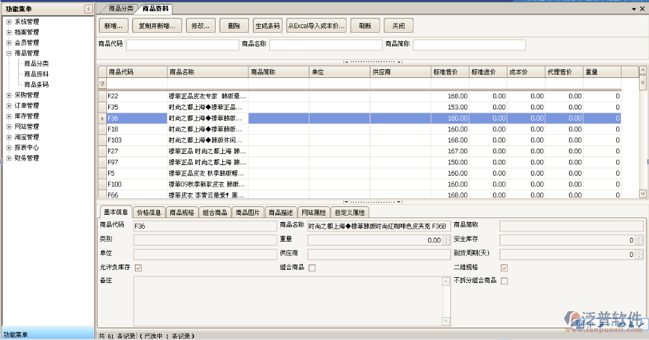This screenshot has width=649, height=340.
Task: Click the grid's scroll-down arrow
Action: 643,193
